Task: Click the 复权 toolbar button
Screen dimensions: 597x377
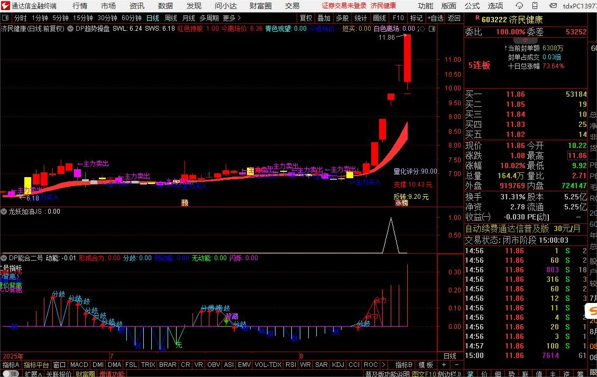Action: click(x=306, y=18)
